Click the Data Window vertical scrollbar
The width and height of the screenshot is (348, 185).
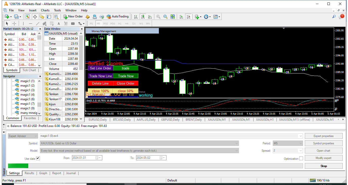tap(81, 76)
